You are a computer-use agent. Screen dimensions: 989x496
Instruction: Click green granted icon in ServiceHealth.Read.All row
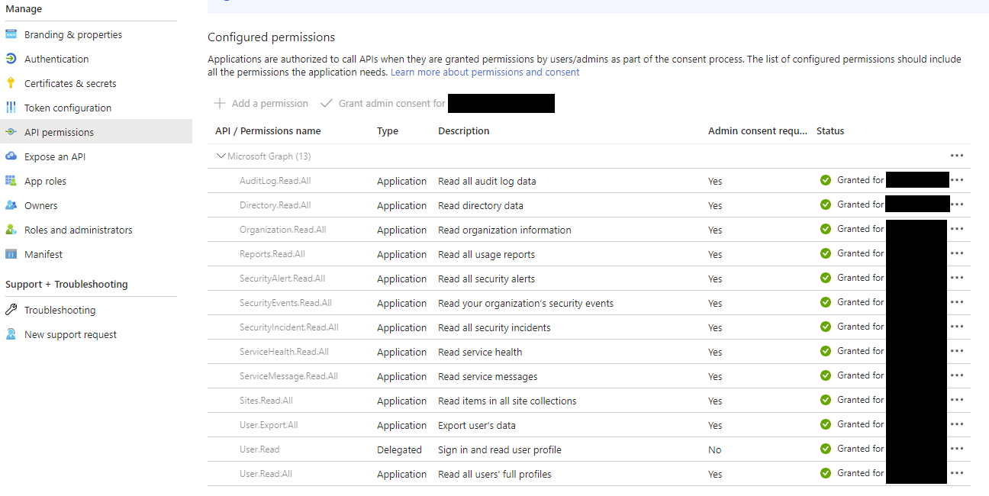826,351
